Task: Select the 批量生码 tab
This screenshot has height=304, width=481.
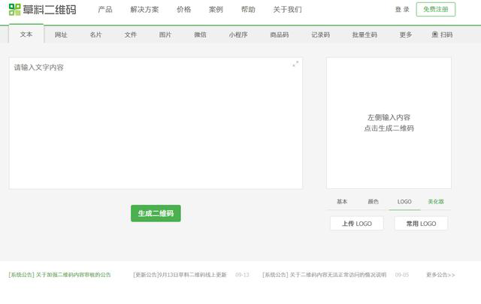Action: pos(365,35)
